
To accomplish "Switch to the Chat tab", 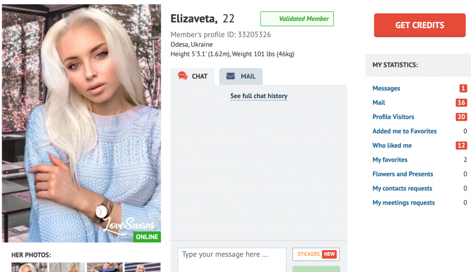I will [193, 76].
